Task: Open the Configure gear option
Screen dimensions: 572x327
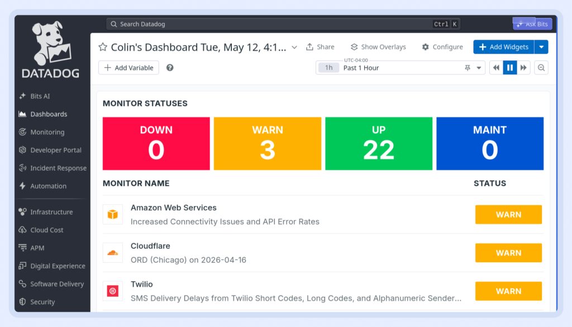Action: click(442, 47)
